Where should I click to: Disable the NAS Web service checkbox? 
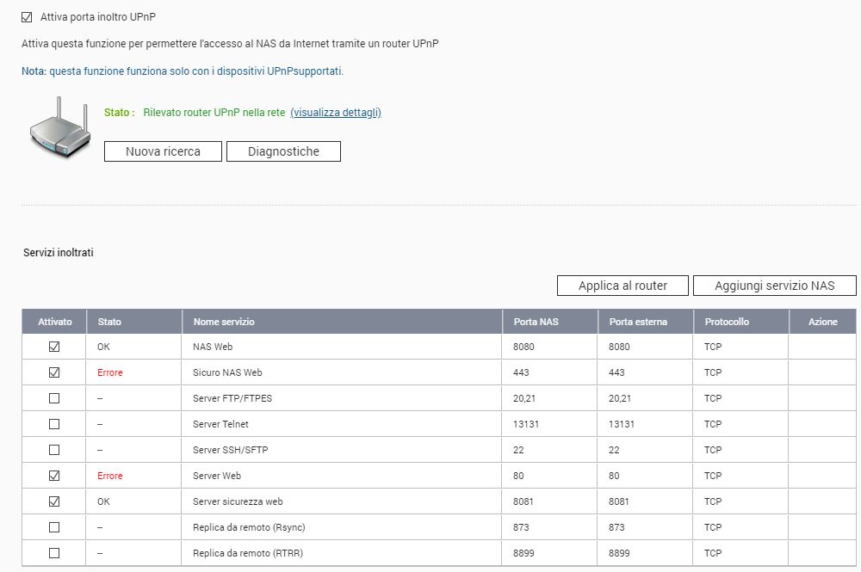tap(54, 347)
